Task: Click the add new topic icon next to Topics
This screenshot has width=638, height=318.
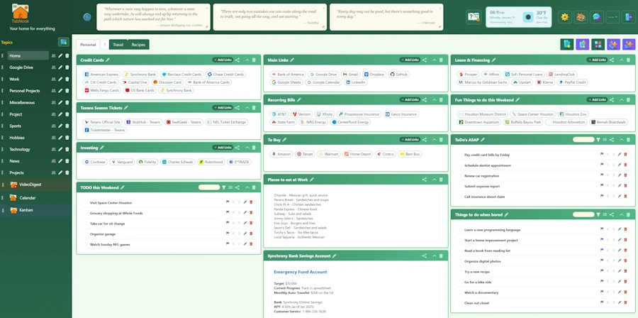Action: tap(64, 42)
